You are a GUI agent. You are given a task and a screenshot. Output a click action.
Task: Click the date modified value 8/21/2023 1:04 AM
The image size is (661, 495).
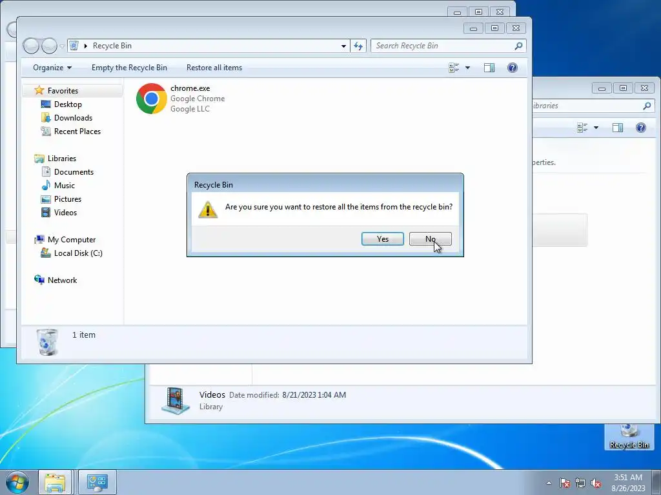click(314, 395)
